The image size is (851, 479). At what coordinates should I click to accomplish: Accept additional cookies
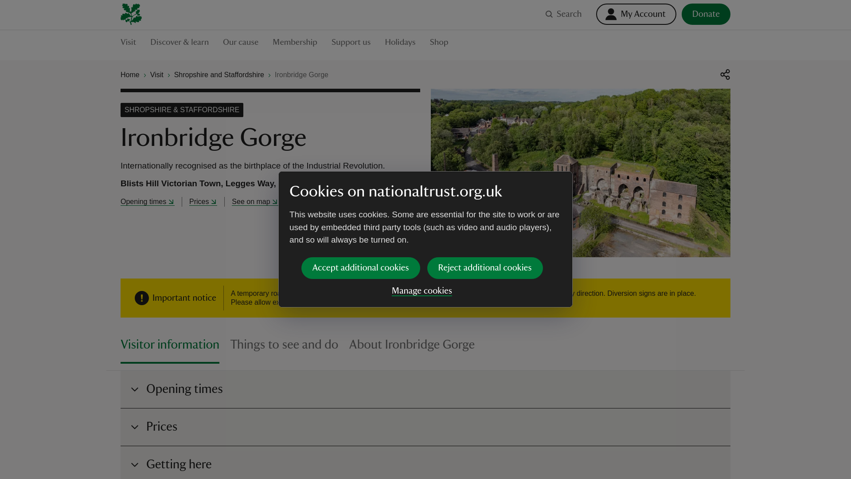pos(361,268)
